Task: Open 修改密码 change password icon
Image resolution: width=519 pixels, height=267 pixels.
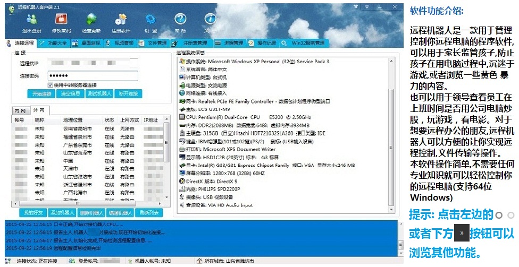Action: tap(61, 19)
